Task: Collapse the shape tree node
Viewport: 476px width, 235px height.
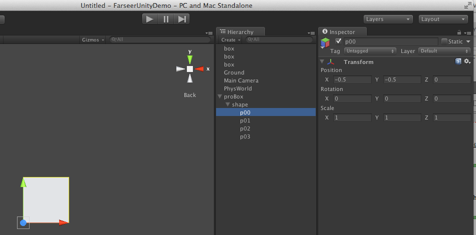Action: (x=227, y=104)
